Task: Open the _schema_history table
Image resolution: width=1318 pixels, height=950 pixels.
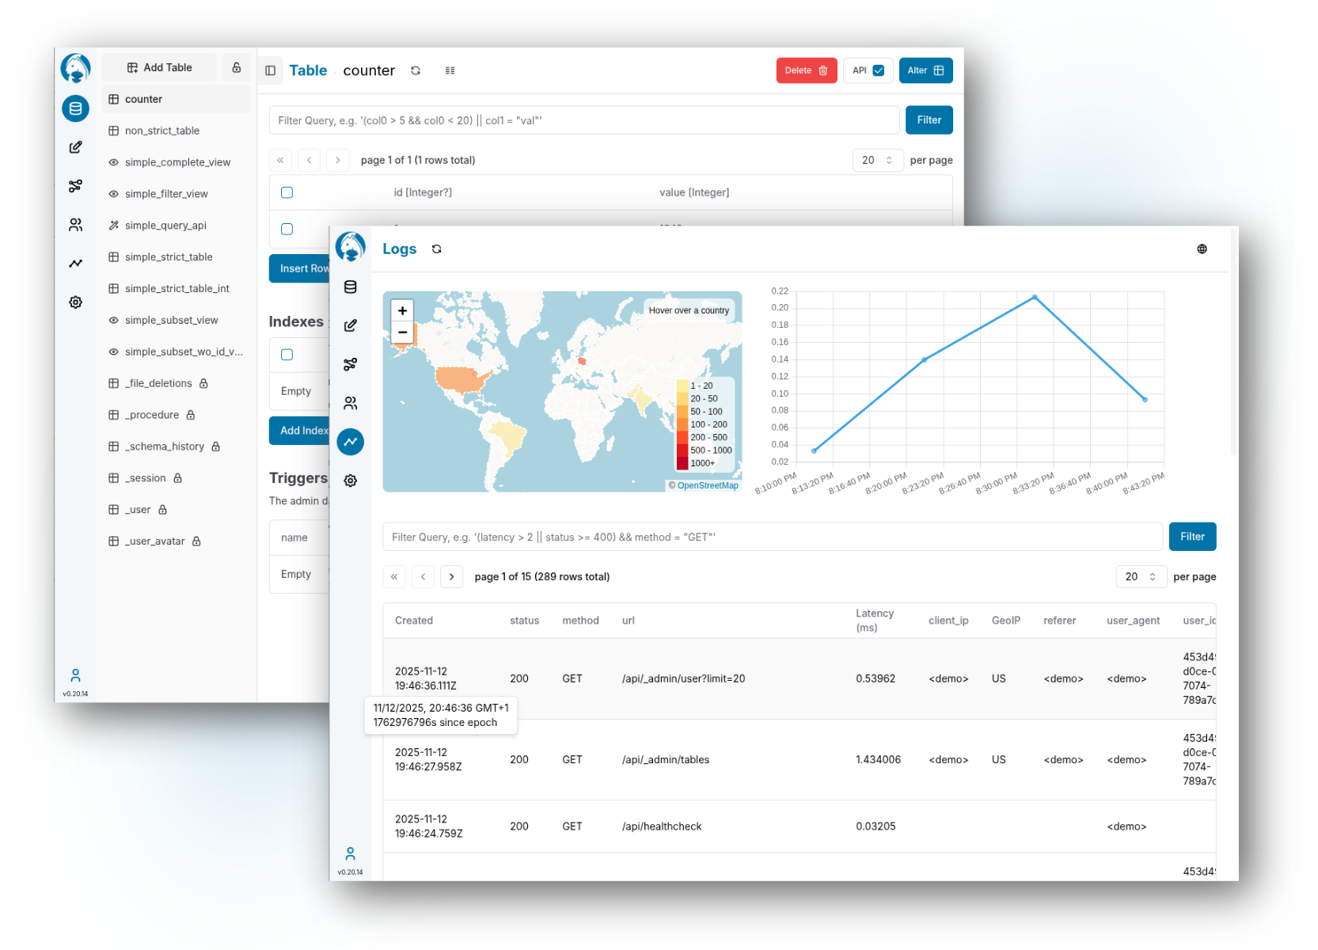Action: tap(164, 446)
